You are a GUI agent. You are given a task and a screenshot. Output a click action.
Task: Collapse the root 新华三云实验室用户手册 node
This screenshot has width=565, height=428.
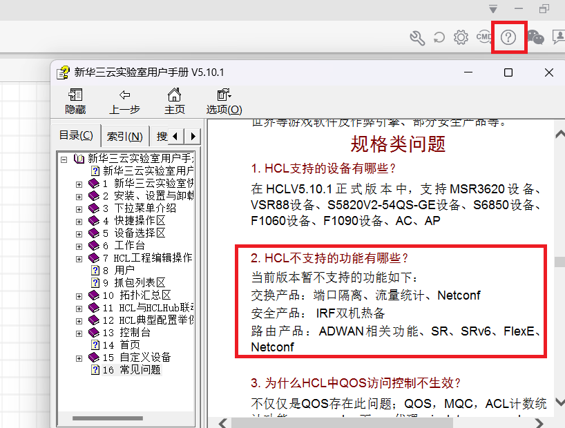tap(64, 159)
